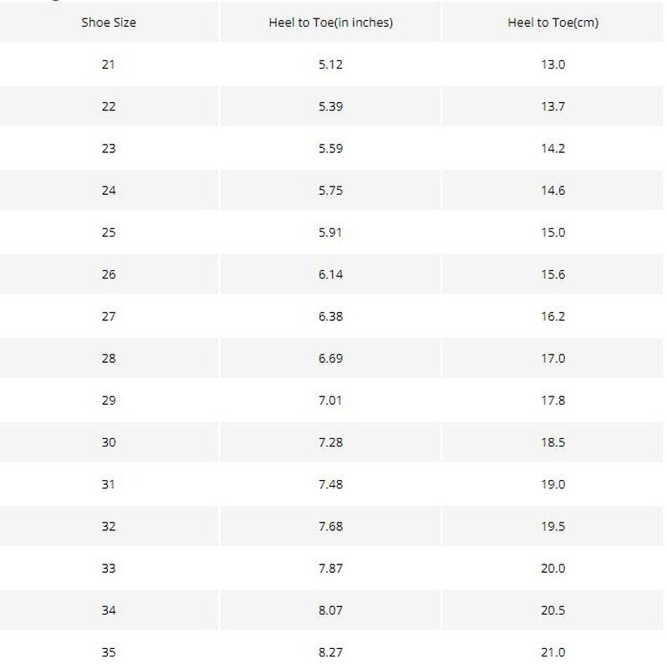
Task: Click shoe size 33 cell
Action: coord(109,569)
